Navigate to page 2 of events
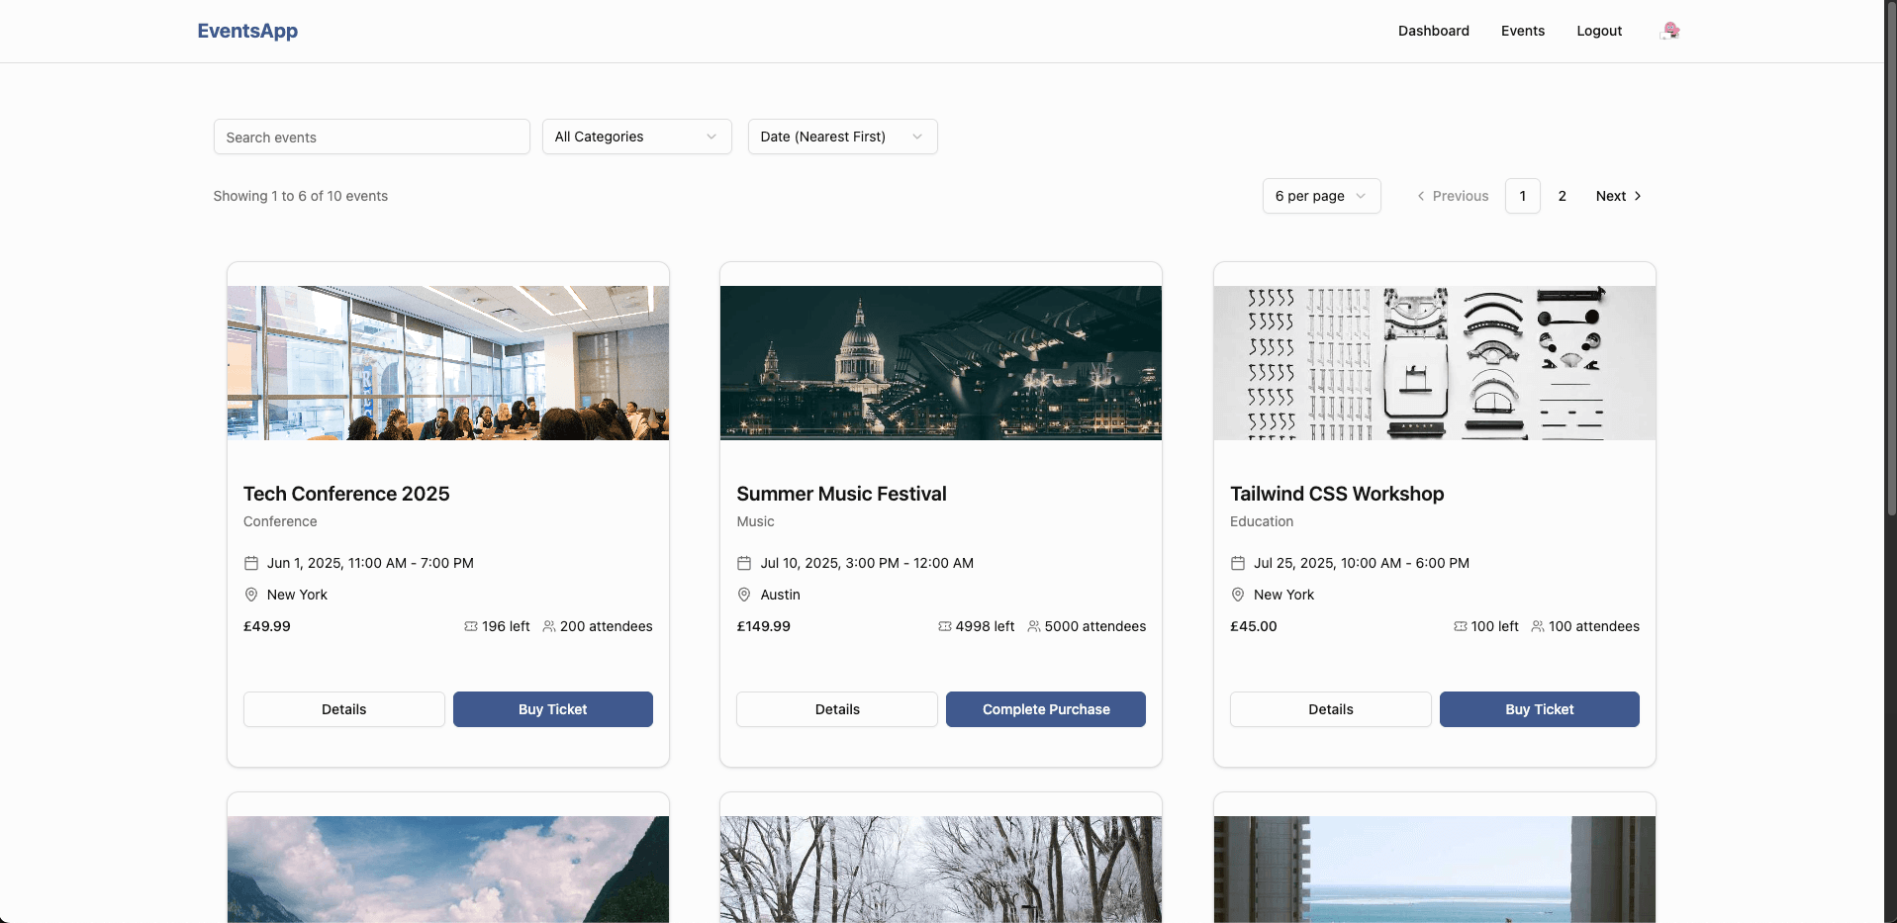The image size is (1897, 923). [1562, 196]
